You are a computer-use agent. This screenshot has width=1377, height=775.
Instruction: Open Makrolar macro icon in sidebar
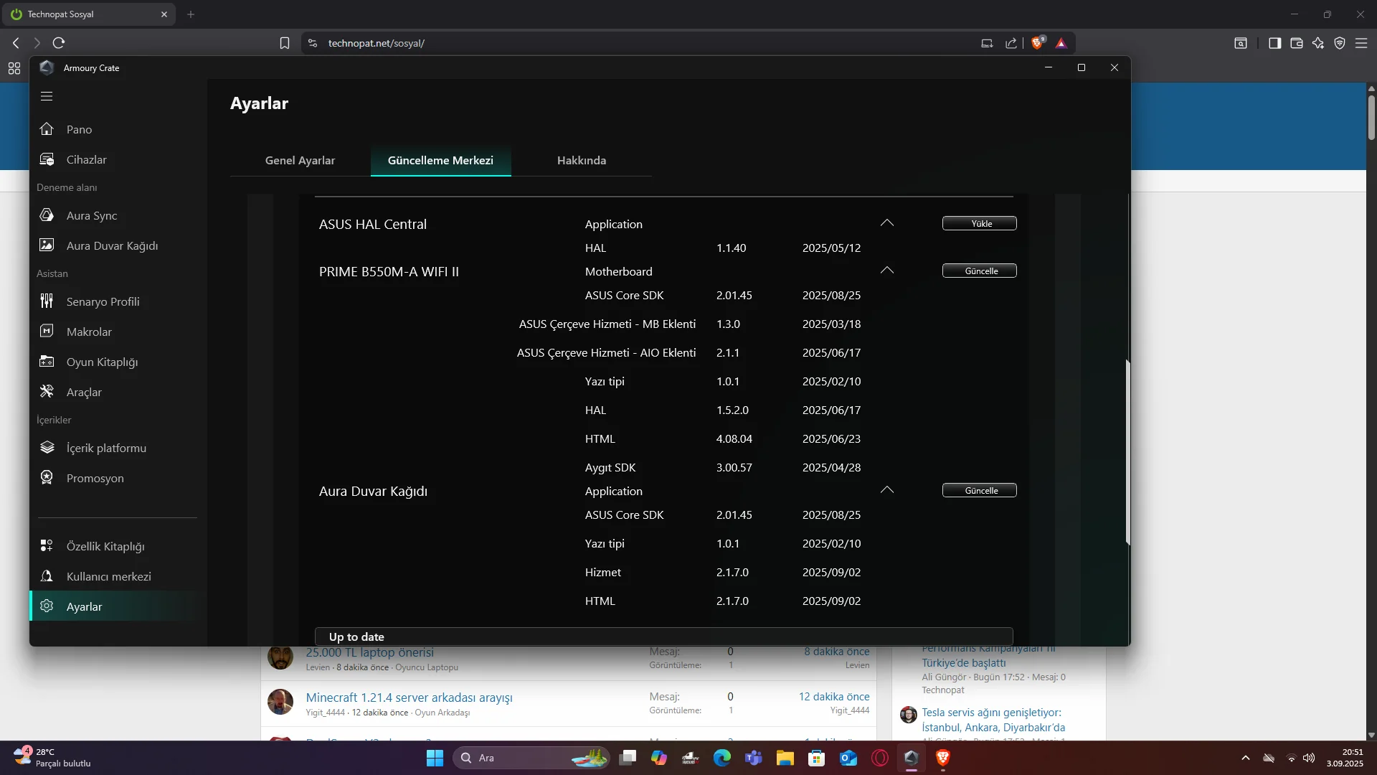[47, 332]
